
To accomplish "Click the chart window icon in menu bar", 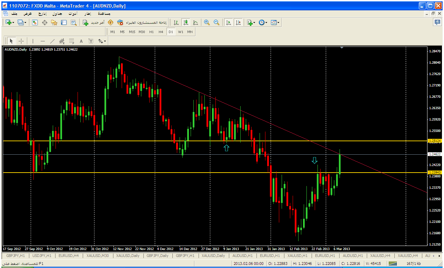I will tap(6, 13).
